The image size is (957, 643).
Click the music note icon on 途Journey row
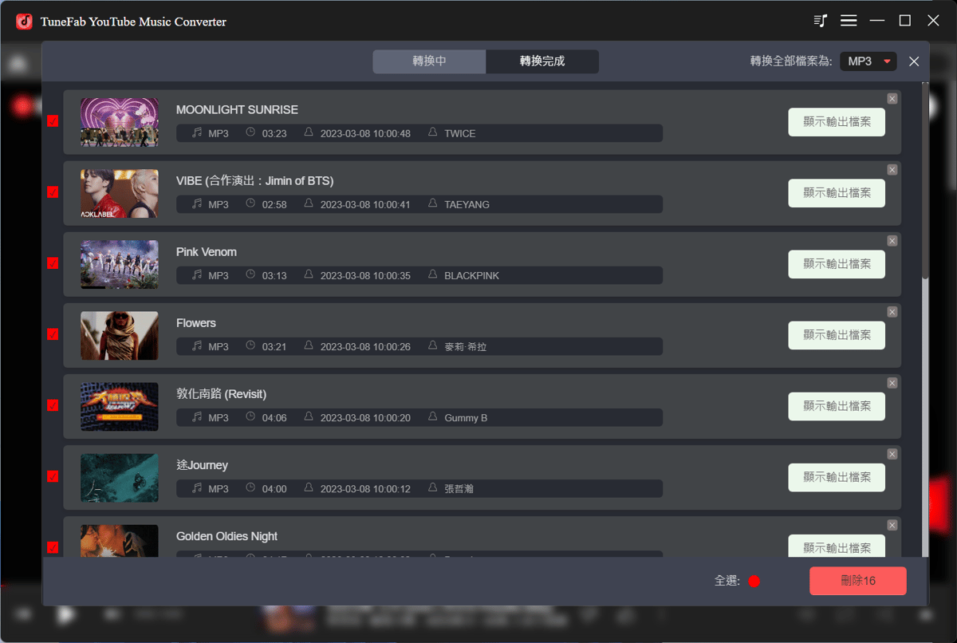[195, 488]
